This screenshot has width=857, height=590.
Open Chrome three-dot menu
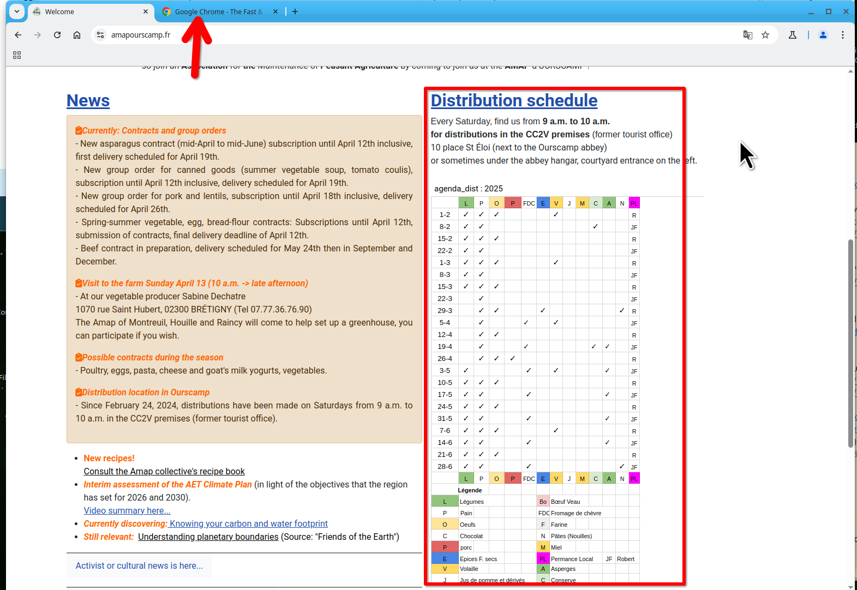[x=843, y=35]
